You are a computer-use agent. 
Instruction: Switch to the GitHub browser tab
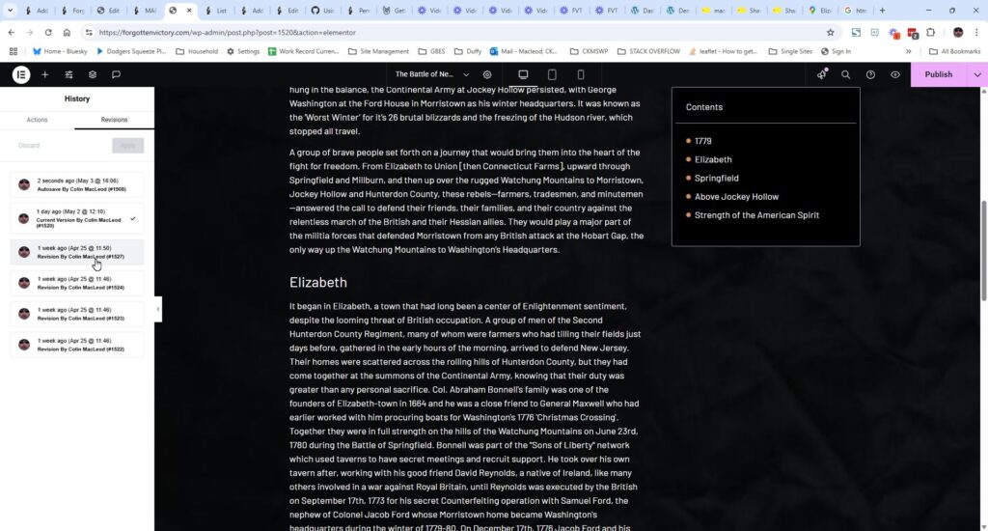(324, 10)
